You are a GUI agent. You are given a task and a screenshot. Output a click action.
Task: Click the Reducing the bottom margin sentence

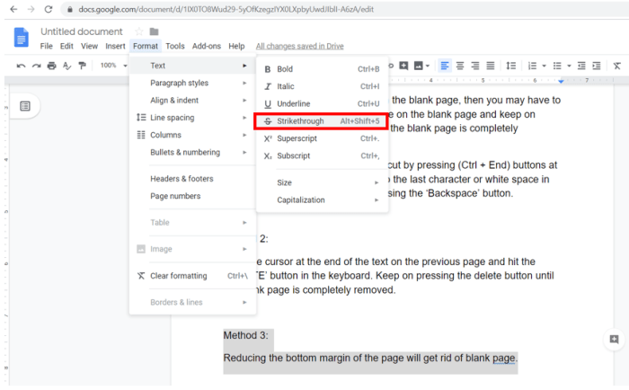tap(370, 359)
